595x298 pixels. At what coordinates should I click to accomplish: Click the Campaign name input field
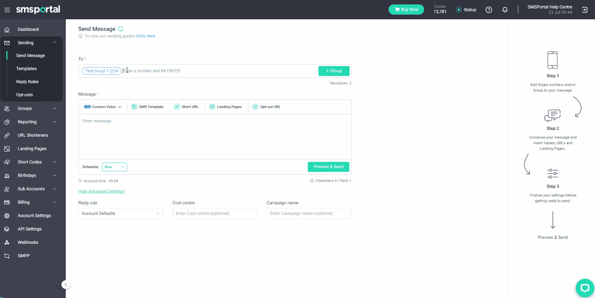click(309, 213)
